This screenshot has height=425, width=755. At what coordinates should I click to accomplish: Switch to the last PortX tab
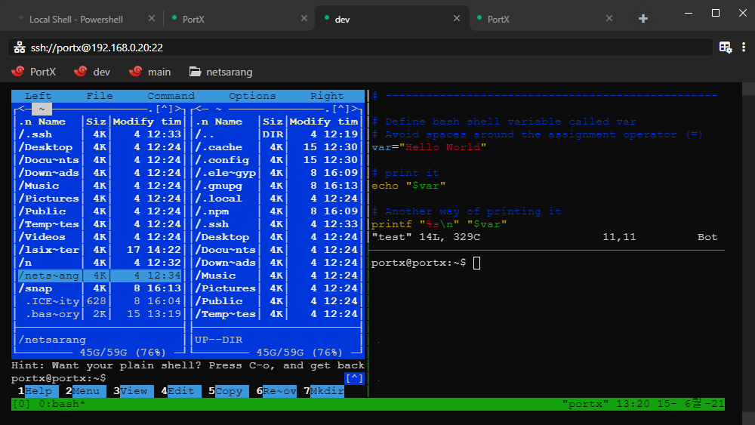point(544,20)
